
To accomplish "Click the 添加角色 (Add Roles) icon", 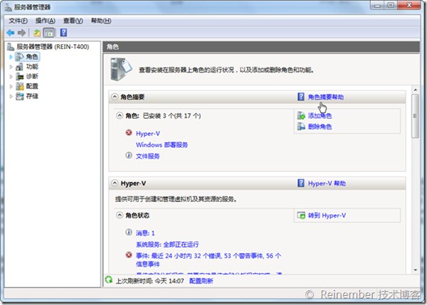I will tap(301, 115).
